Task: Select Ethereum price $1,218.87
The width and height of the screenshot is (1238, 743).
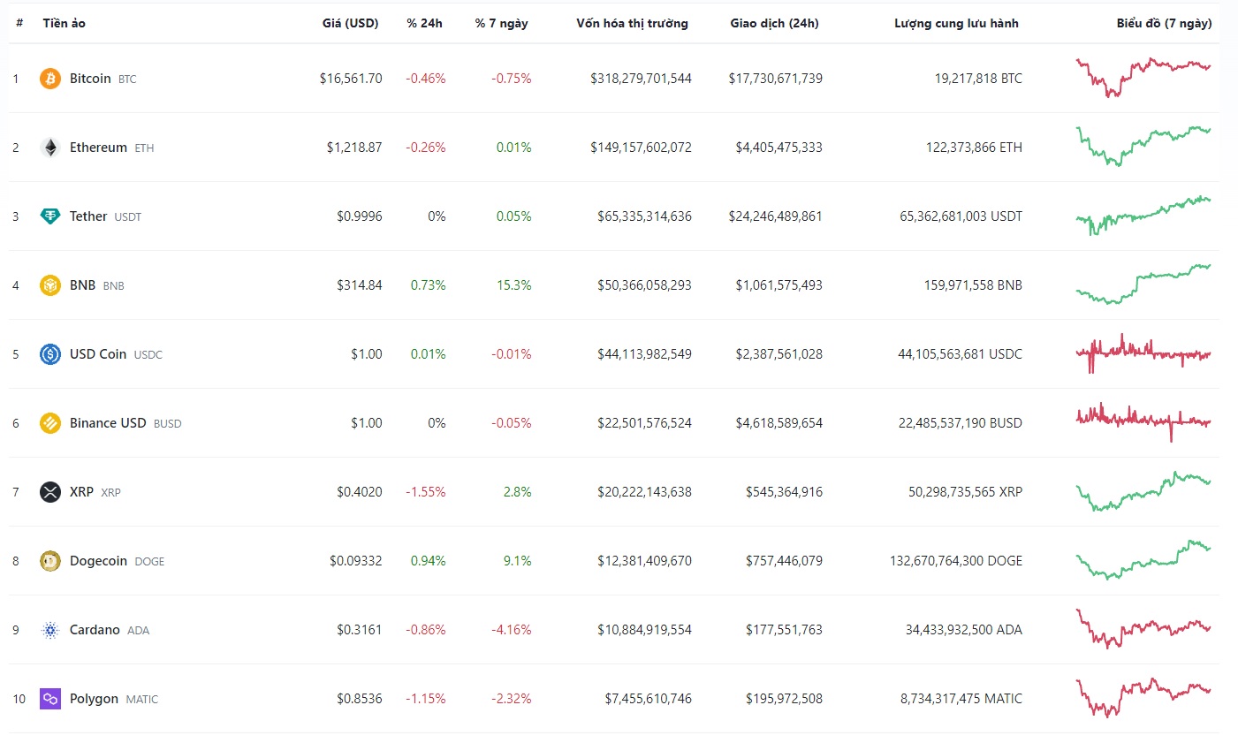Action: click(354, 148)
